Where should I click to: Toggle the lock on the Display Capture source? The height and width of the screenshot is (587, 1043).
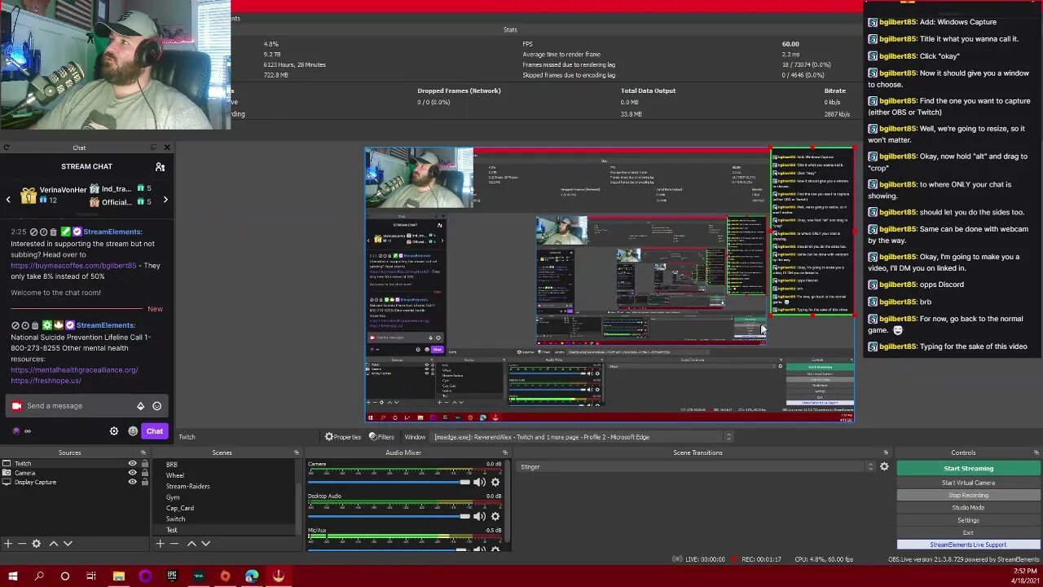coord(145,482)
